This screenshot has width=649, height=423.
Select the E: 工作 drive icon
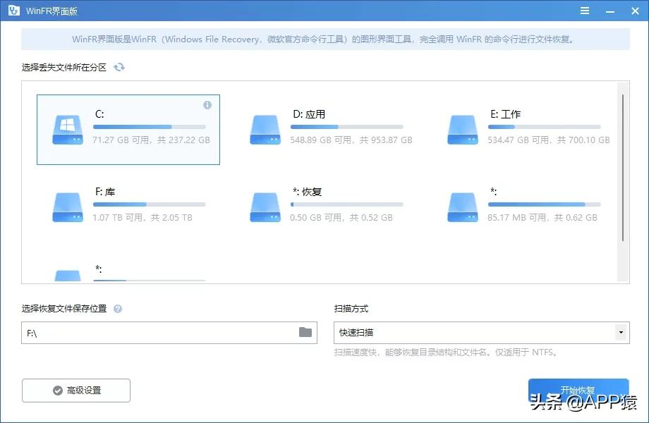click(x=462, y=129)
